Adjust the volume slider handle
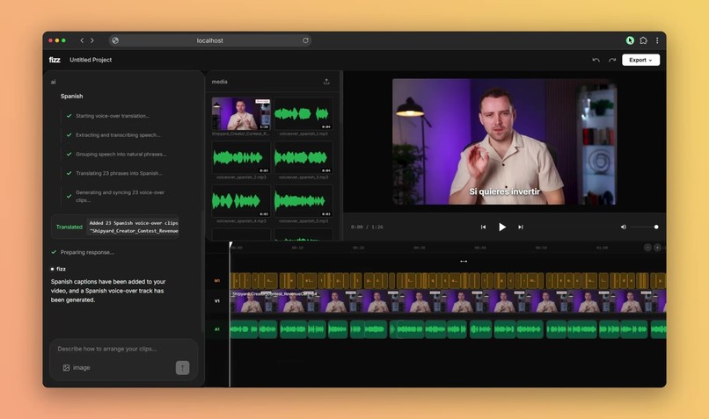Screen dimensions: 709x419 click(656, 228)
